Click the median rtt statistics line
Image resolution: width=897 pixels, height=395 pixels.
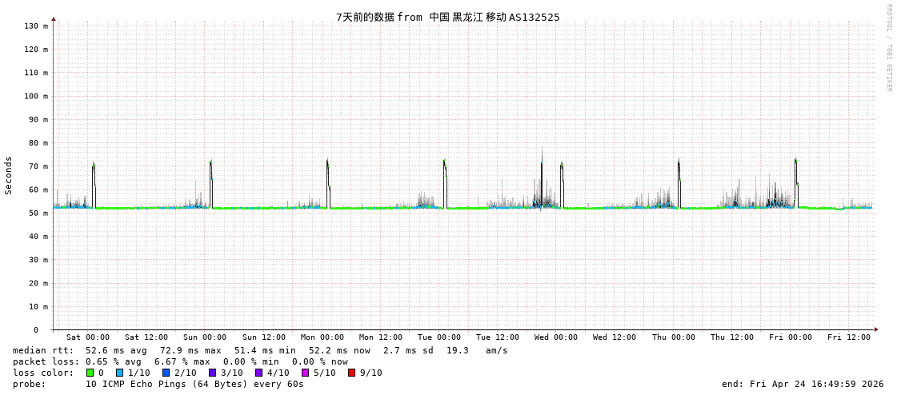coord(260,350)
